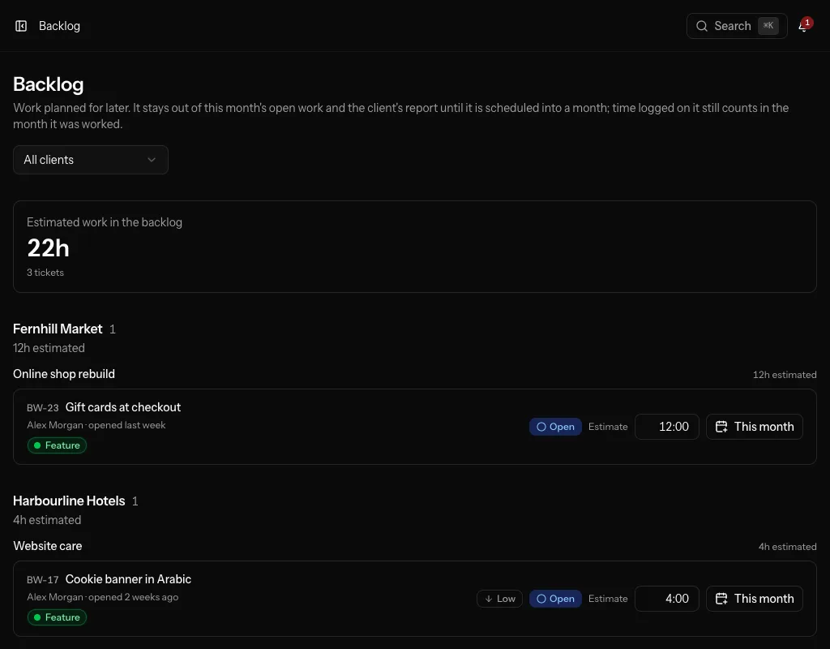
Task: Edit the 12:00 estimate field
Action: point(667,427)
